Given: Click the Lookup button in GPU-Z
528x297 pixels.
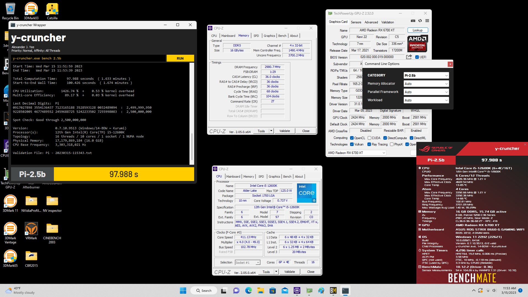Looking at the screenshot, I should 417,30.
